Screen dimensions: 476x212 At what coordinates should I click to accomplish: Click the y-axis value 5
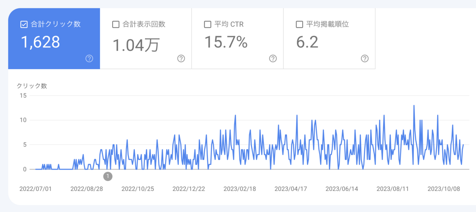(x=24, y=145)
